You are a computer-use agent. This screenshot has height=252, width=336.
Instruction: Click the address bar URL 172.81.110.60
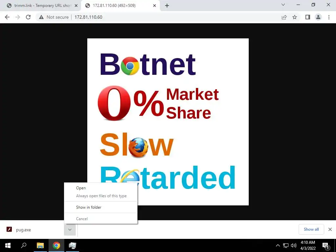tap(88, 17)
